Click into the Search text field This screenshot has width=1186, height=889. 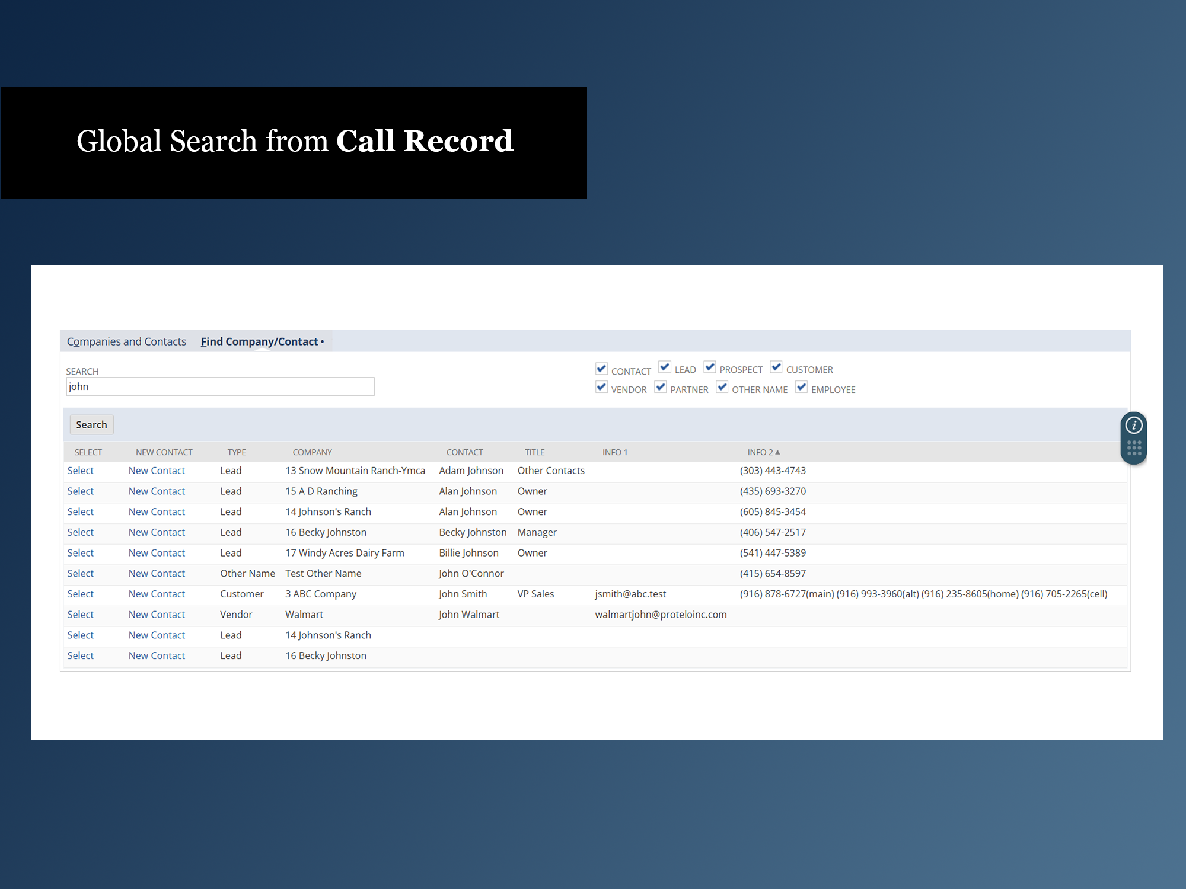click(x=220, y=386)
